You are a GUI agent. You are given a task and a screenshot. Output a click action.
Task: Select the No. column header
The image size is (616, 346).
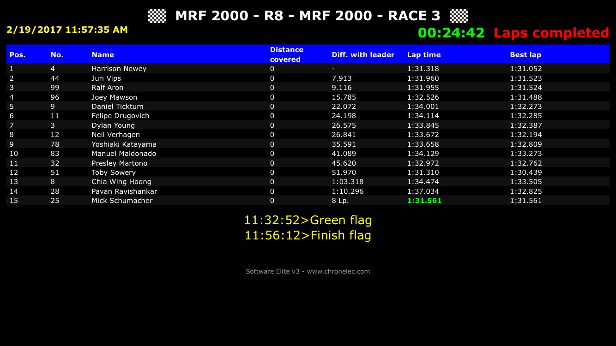57,54
